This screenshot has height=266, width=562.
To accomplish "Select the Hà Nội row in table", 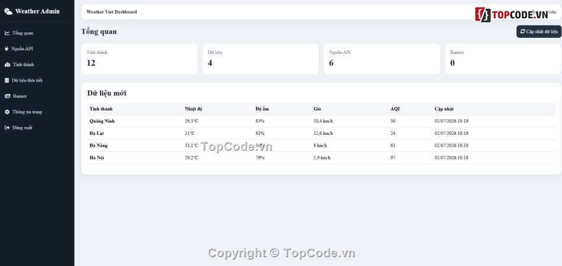I will [x=321, y=157].
